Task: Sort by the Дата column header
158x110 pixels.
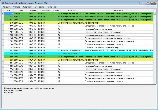Action: (x=21, y=10)
